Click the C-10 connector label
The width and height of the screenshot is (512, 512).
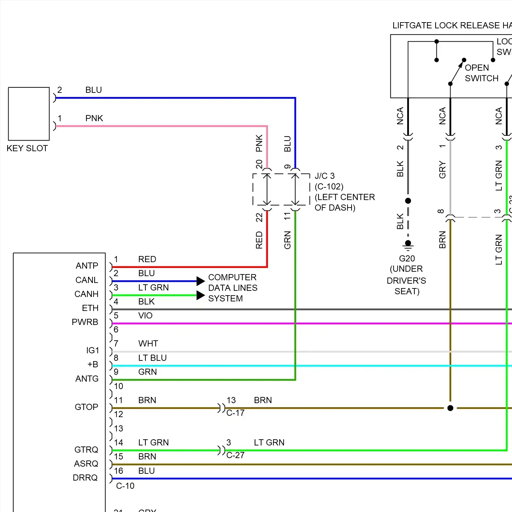click(125, 486)
